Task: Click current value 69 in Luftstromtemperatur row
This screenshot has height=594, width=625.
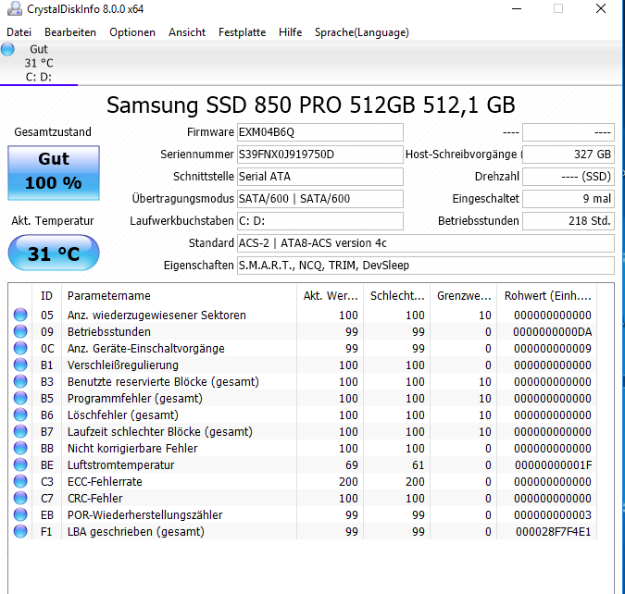Action: click(x=352, y=464)
